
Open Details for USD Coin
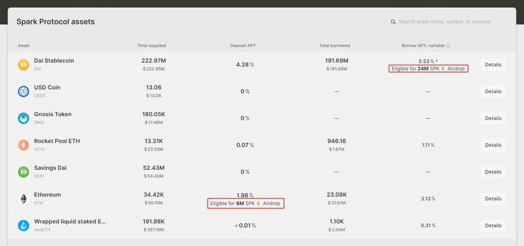click(x=493, y=91)
